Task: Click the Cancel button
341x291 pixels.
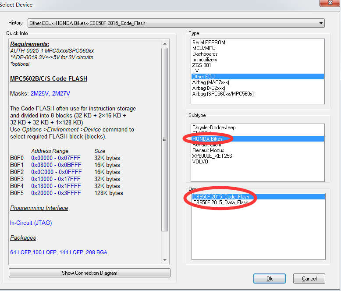Action: tap(309, 278)
